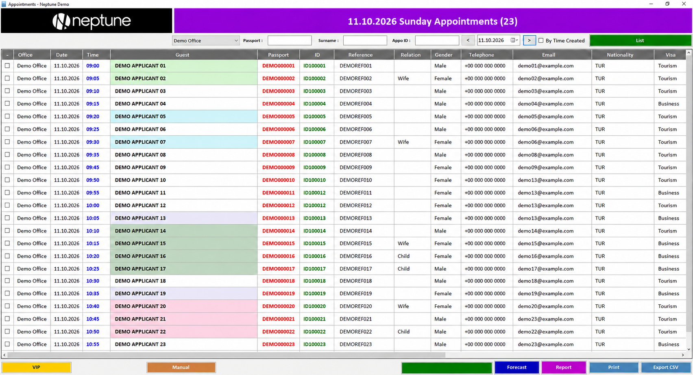Sort by the Nationality column header
Viewport: 693px width, 375px height.
pos(620,55)
